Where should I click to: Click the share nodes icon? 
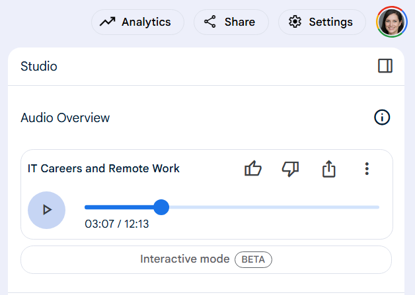pos(210,22)
